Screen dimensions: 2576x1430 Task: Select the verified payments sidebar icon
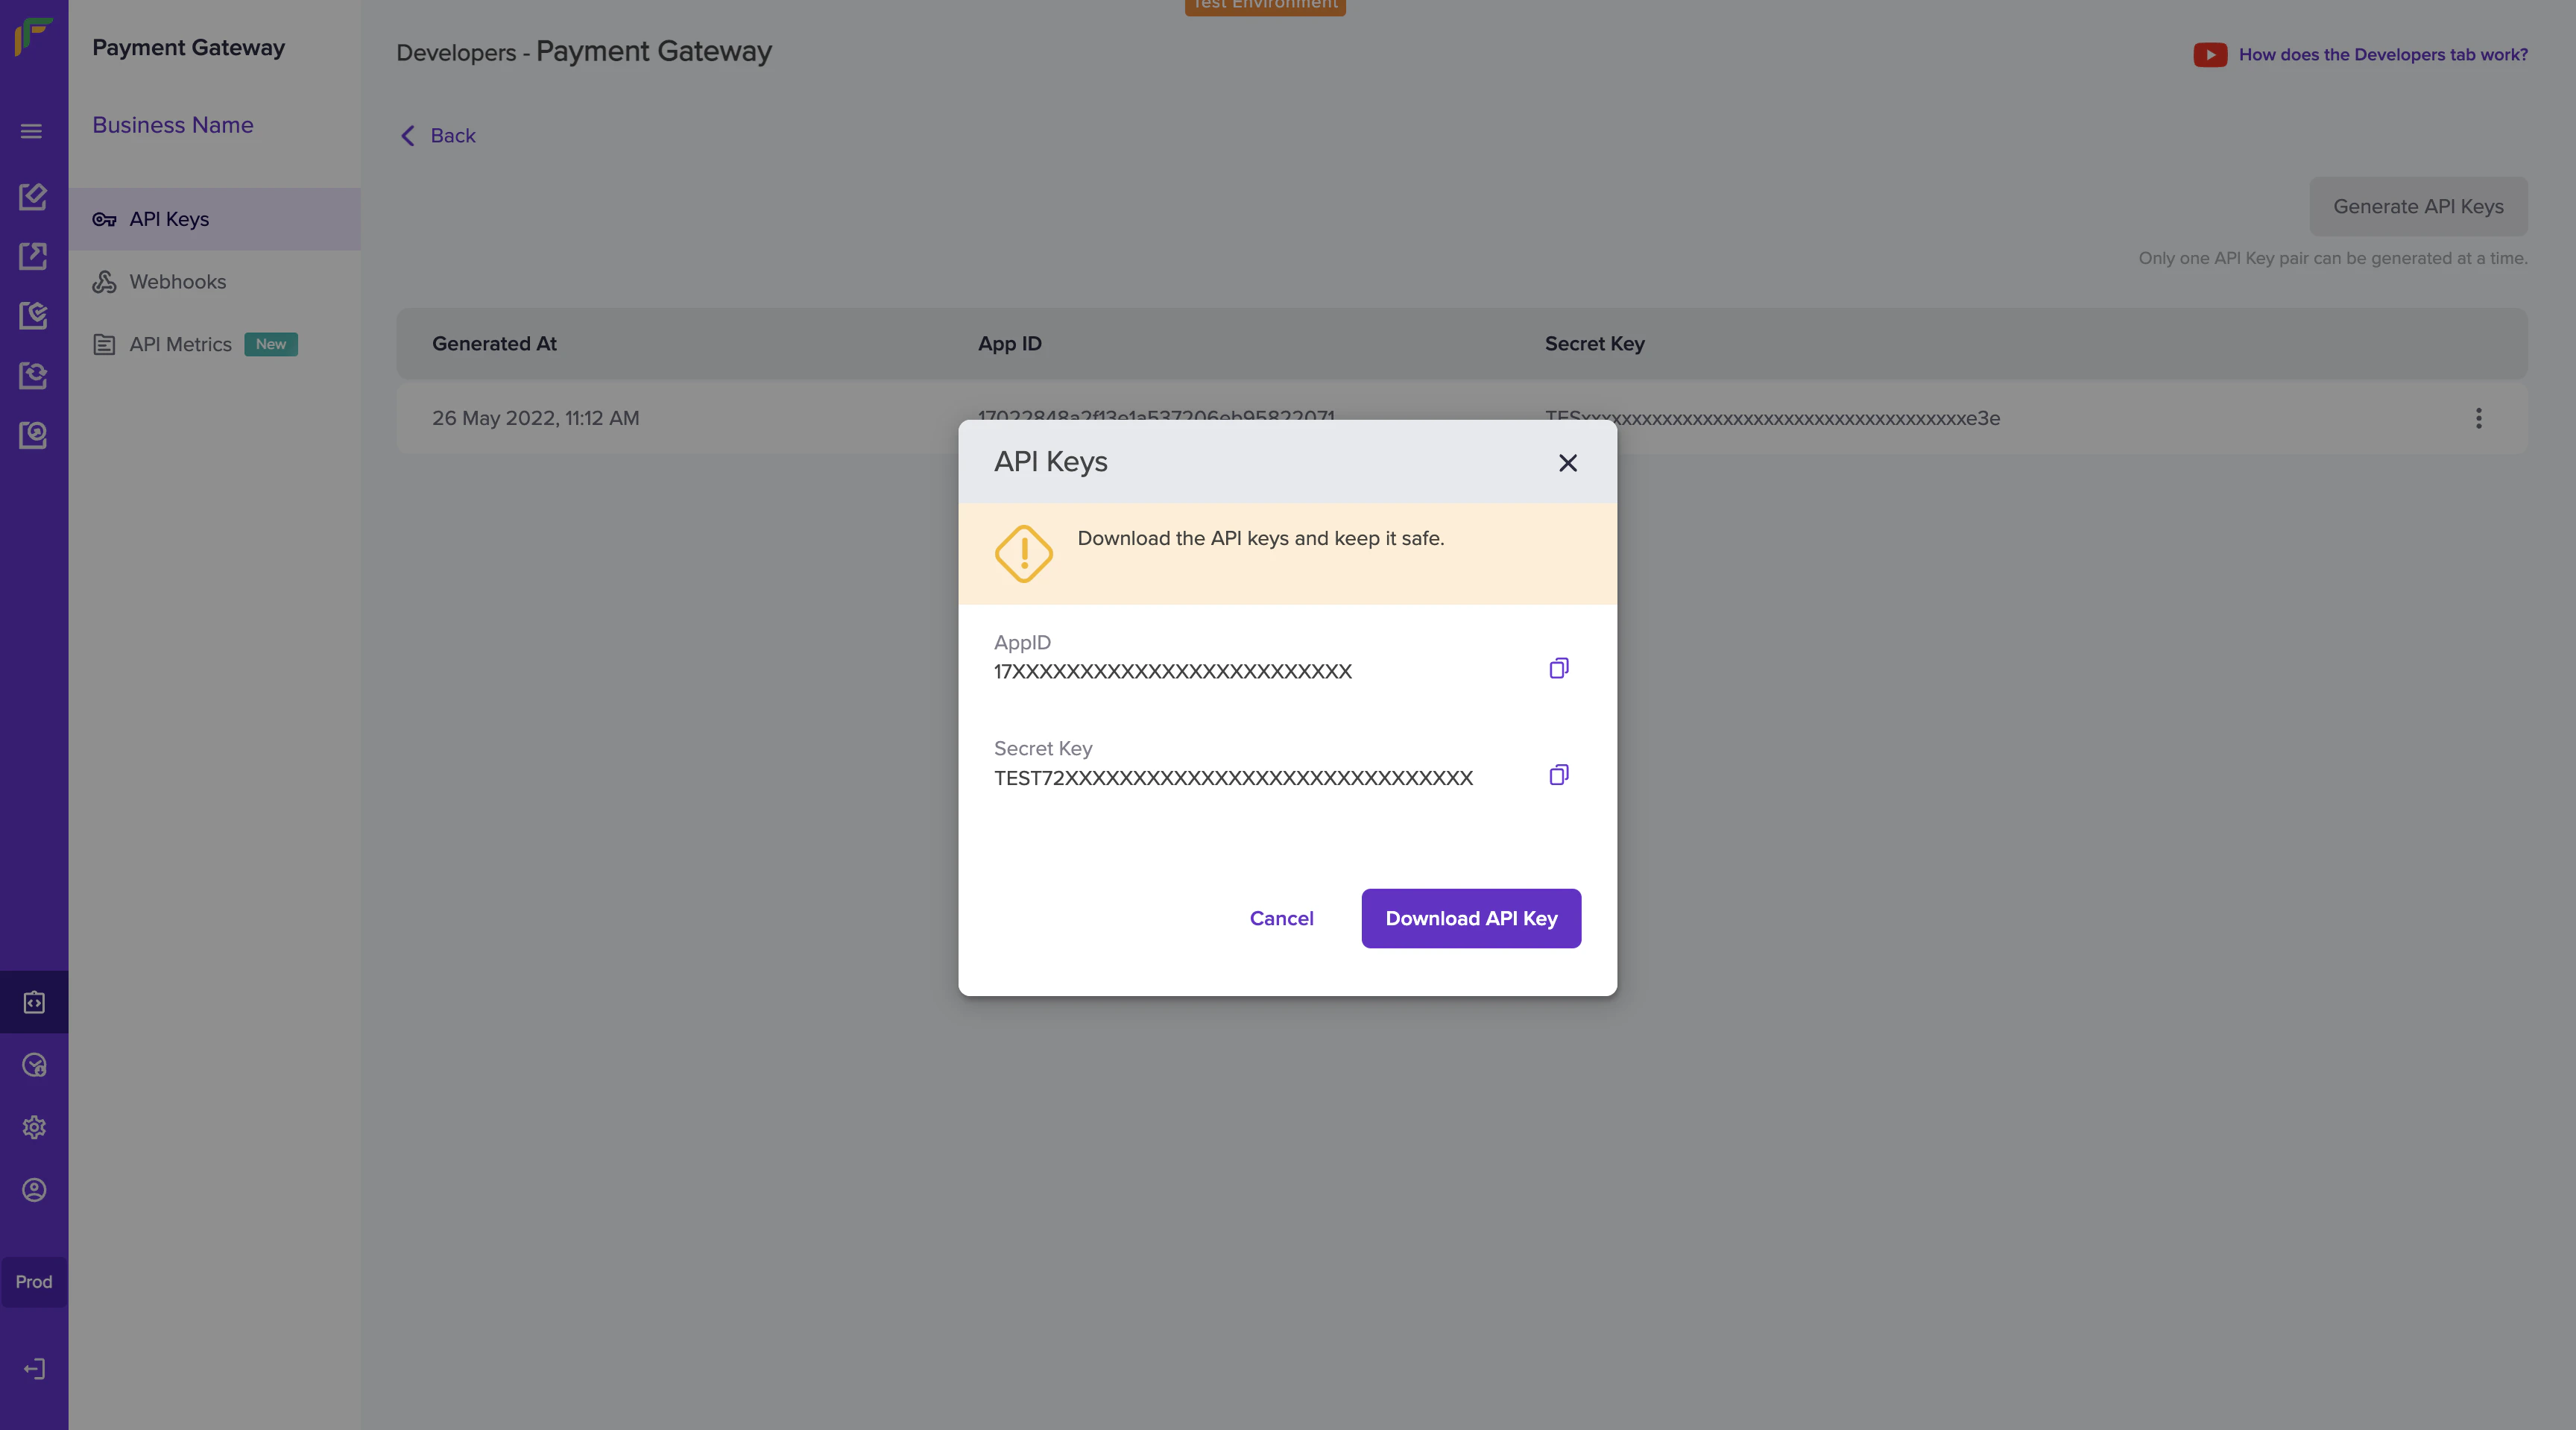click(x=33, y=315)
